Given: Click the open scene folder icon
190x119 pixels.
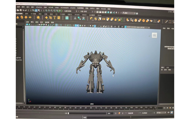Looking at the screenshot, I should pyautogui.click(x=18, y=10).
